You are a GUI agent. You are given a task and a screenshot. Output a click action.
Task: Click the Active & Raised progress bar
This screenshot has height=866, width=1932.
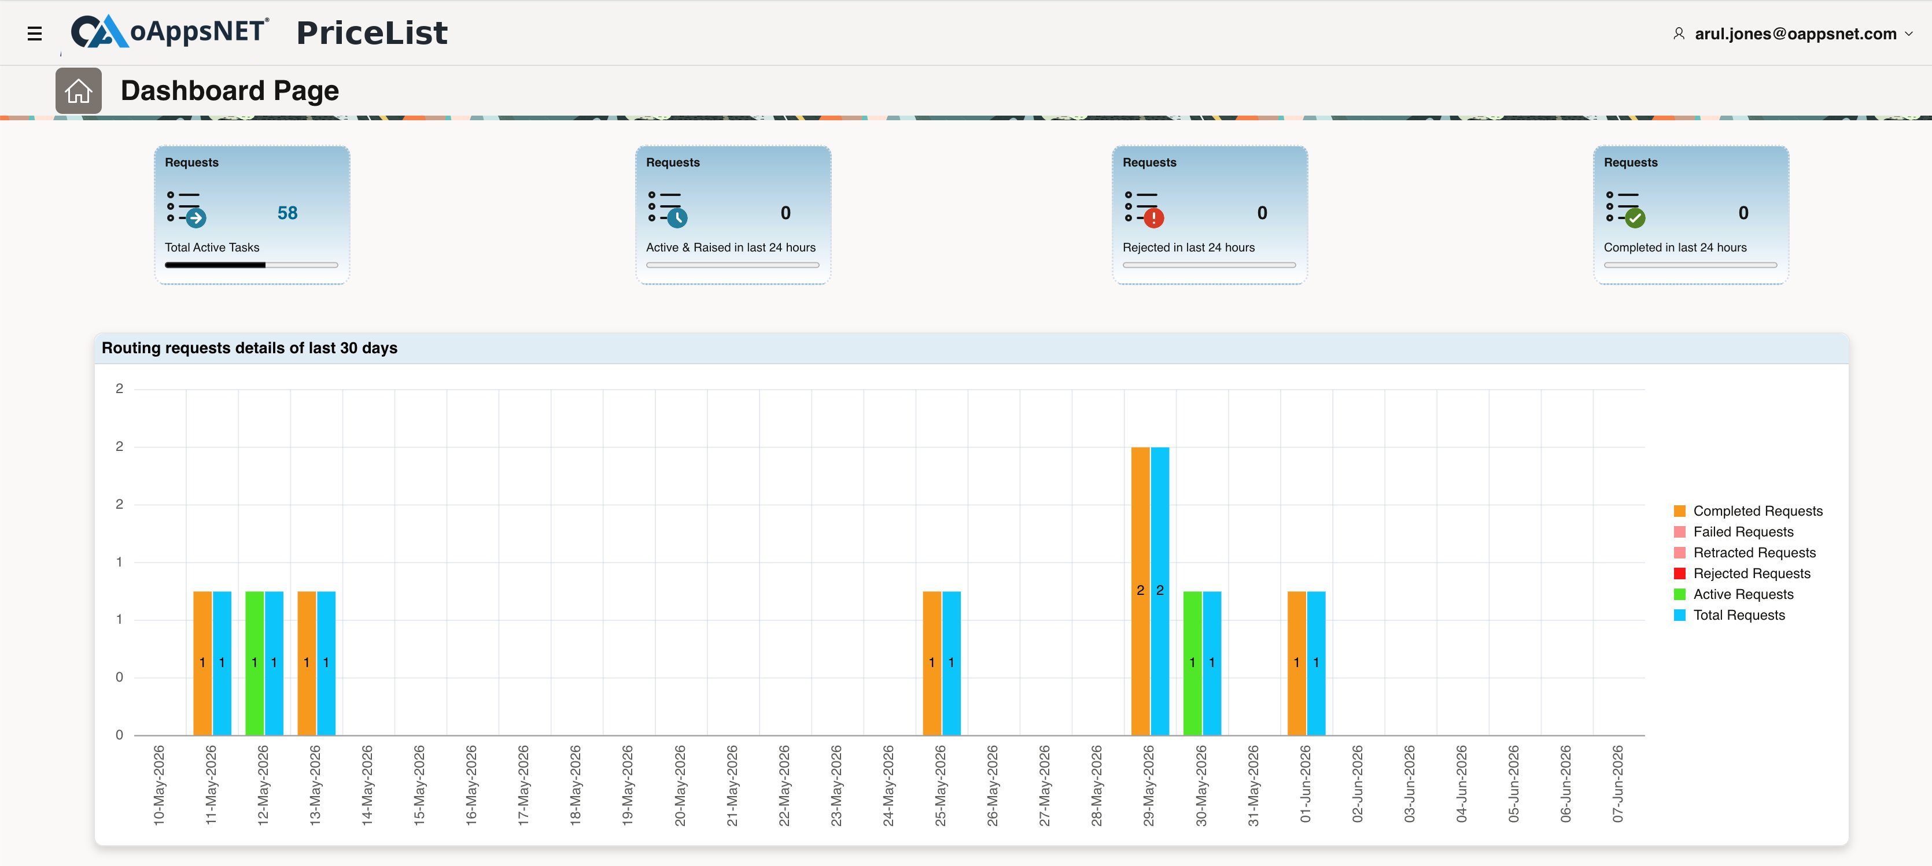[733, 265]
